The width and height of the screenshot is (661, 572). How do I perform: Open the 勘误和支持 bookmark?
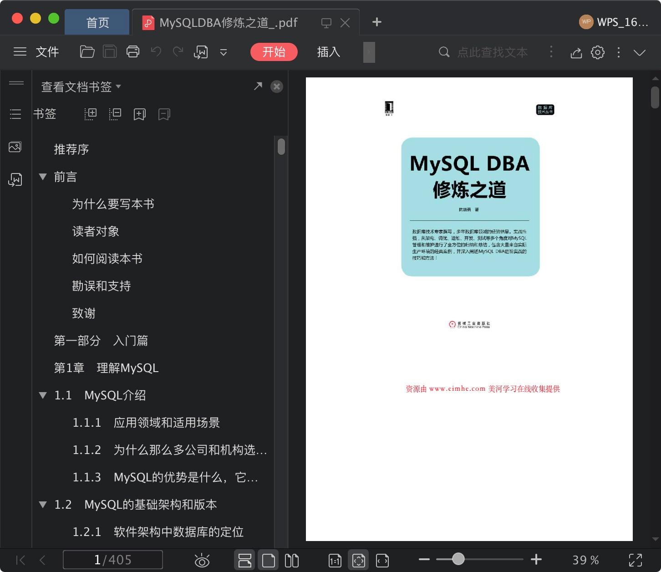pos(102,286)
